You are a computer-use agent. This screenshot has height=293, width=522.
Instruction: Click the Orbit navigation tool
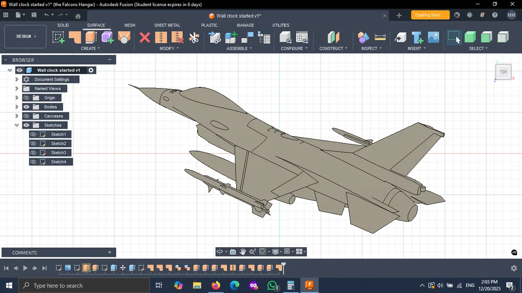pyautogui.click(x=219, y=252)
